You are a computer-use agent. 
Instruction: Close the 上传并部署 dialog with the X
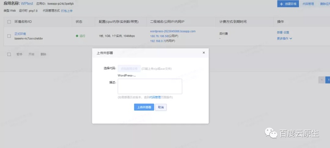click(204, 53)
